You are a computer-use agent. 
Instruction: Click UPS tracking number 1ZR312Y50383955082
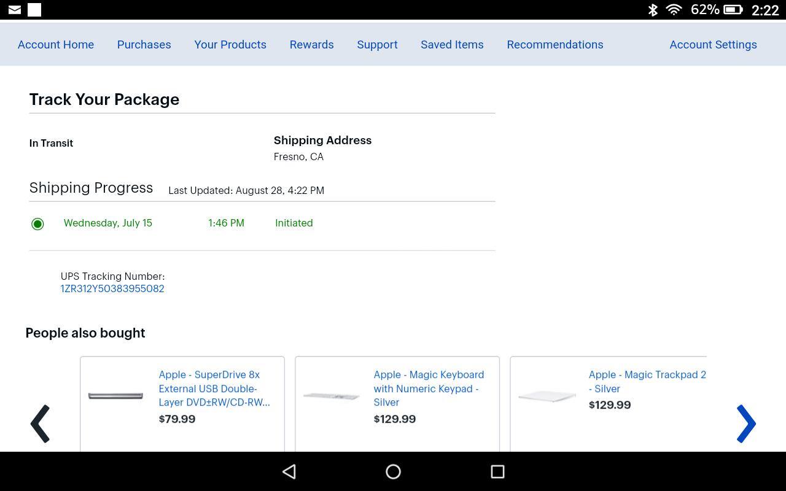coord(112,288)
